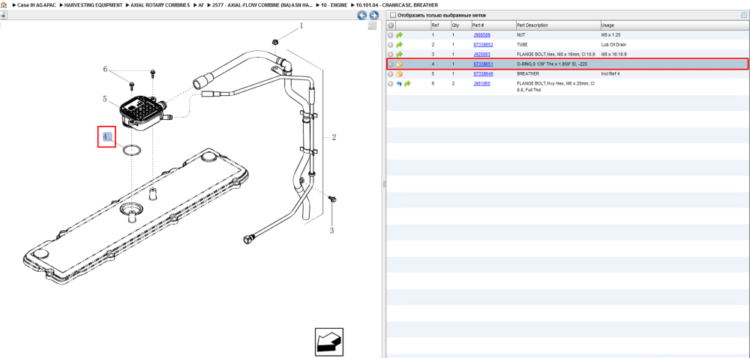750x358 pixels.
Task: Click the TUBE description text
Action: coord(522,45)
